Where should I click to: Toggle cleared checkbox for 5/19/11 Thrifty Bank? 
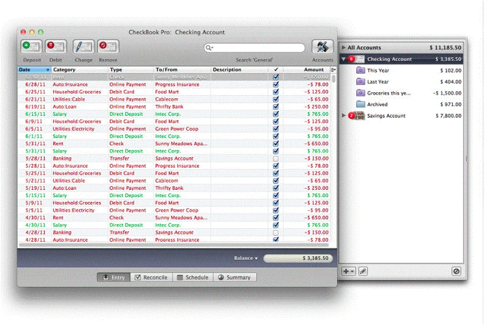tap(276, 188)
